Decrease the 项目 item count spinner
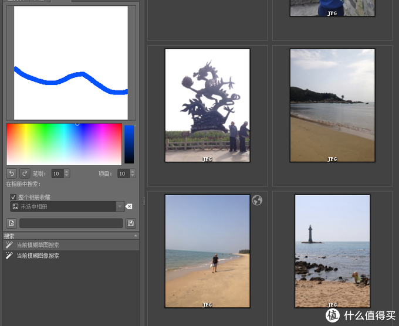Image resolution: width=399 pixels, height=326 pixels. 132,176
